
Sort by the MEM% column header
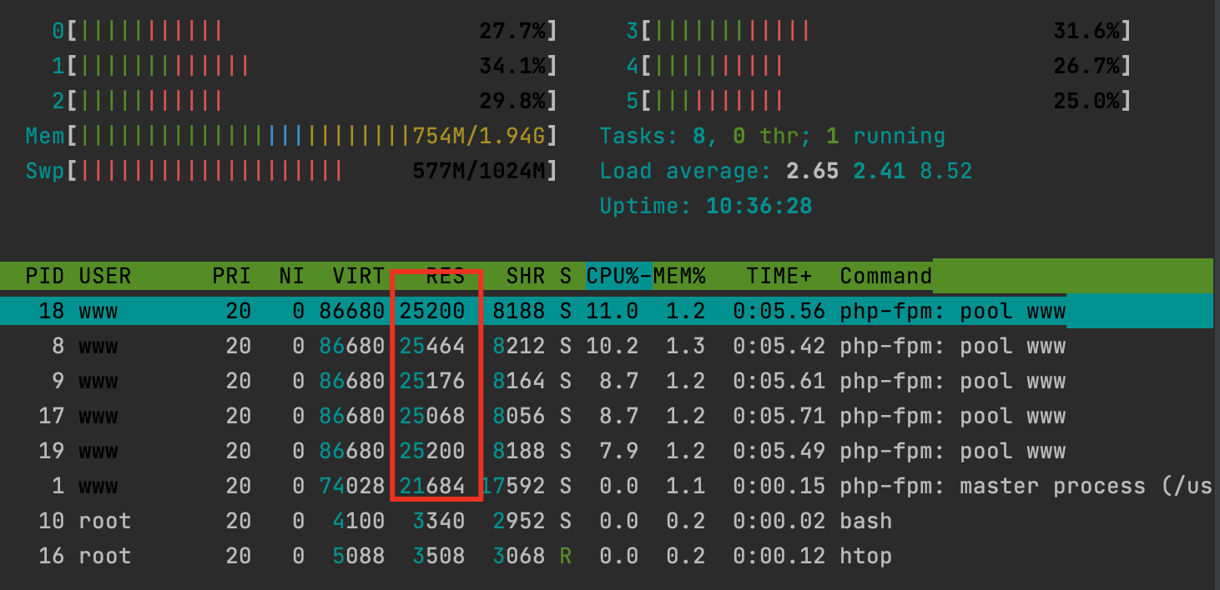(x=679, y=276)
